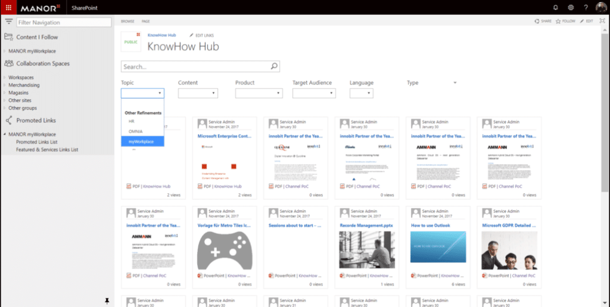
Task: Click the notifications bell icon
Action: [x=556, y=7]
